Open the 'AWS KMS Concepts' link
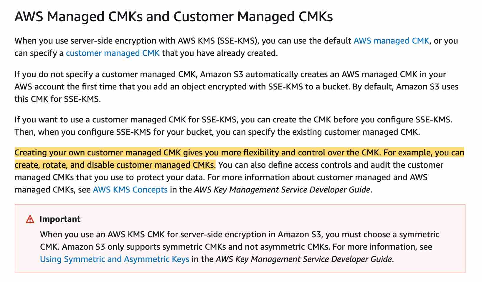 130,190
